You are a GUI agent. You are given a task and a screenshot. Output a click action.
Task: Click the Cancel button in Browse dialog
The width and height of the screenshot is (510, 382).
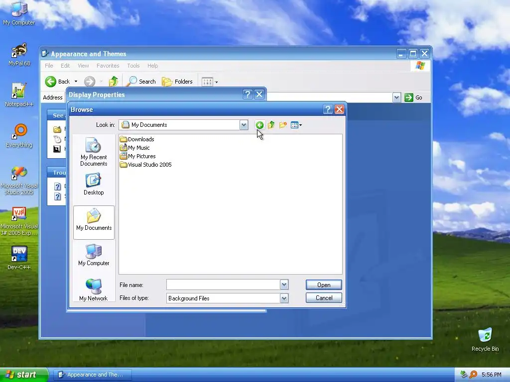324,298
